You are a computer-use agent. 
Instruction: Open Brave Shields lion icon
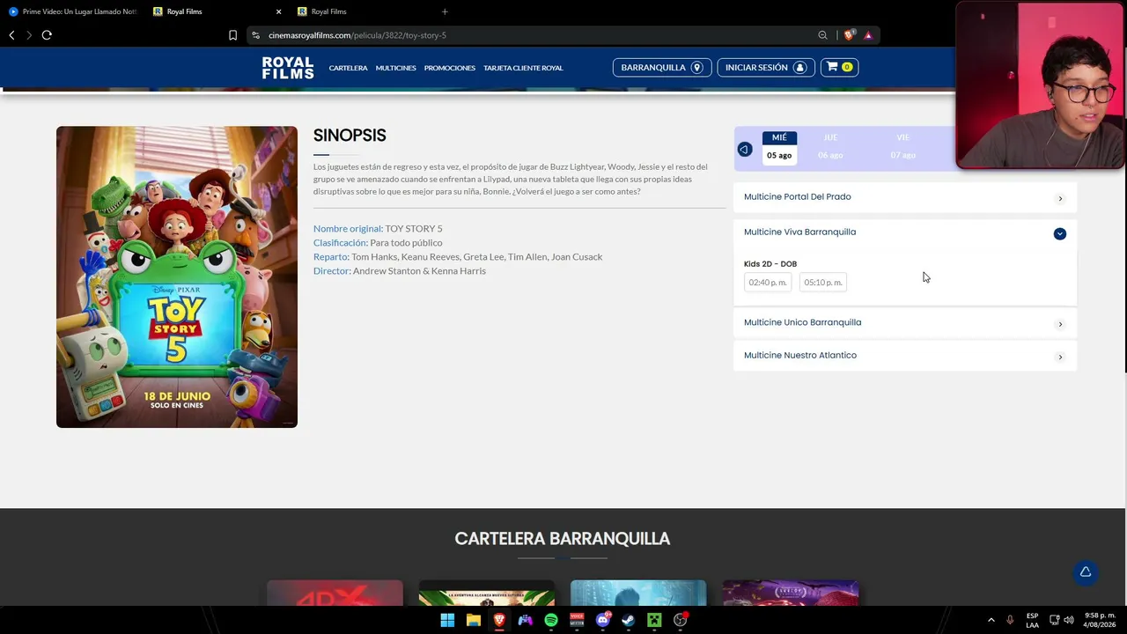click(x=849, y=35)
